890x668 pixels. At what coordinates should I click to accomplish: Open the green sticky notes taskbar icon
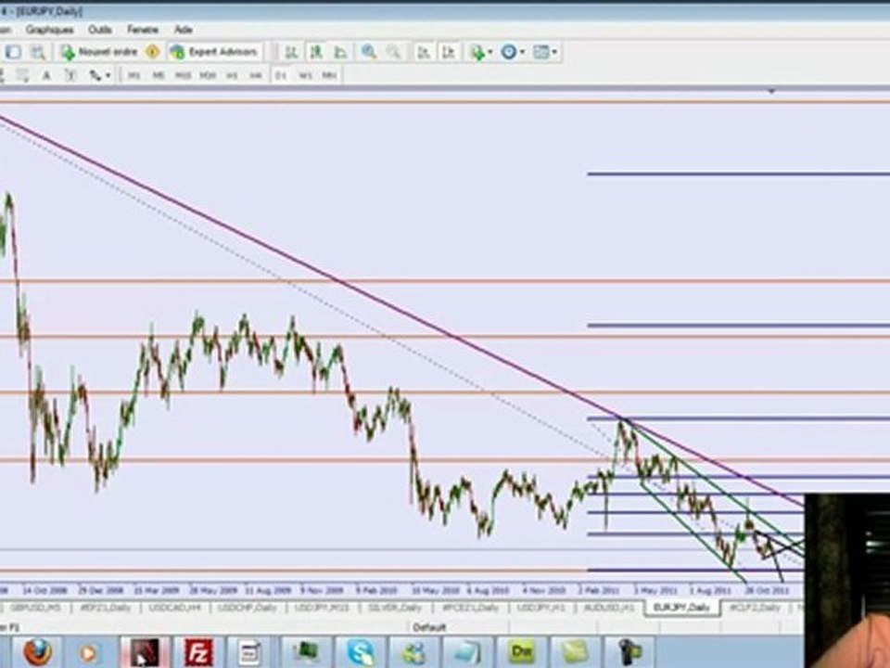pos(576,652)
